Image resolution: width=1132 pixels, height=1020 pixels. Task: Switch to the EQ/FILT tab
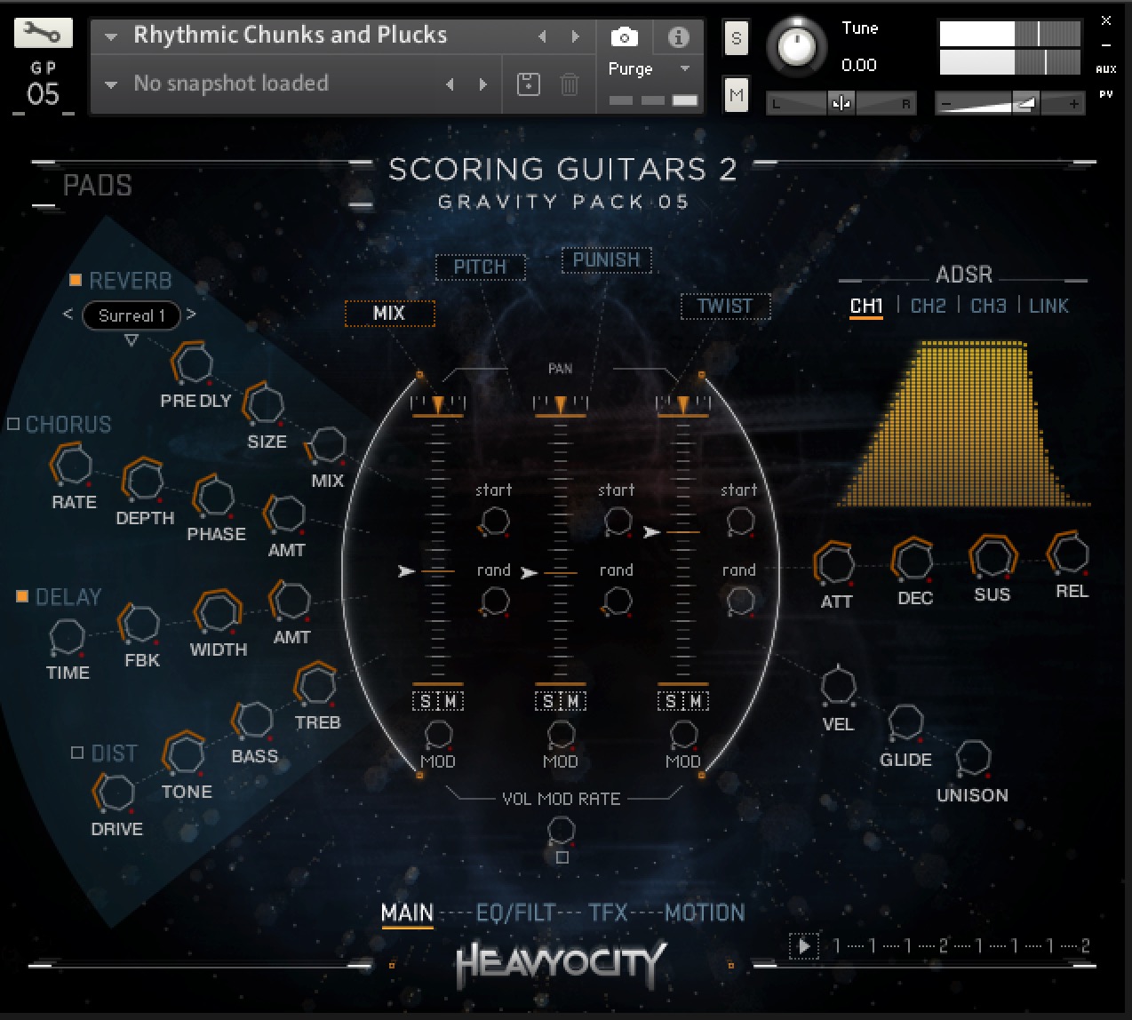[x=516, y=912]
